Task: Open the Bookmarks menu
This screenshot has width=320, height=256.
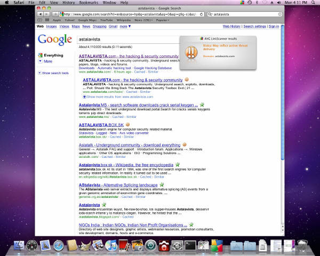Action: (x=89, y=3)
